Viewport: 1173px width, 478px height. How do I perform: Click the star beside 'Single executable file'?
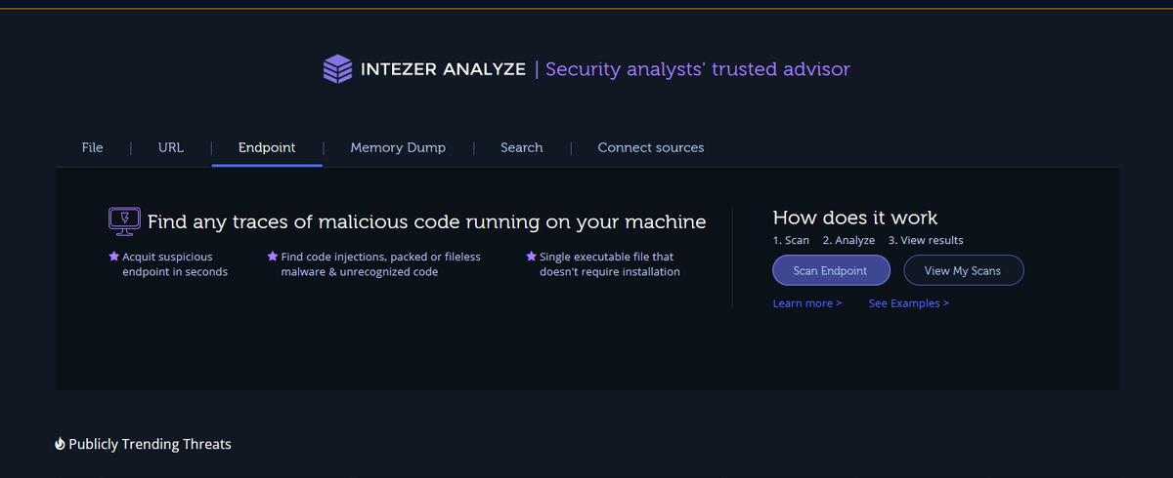(531, 257)
